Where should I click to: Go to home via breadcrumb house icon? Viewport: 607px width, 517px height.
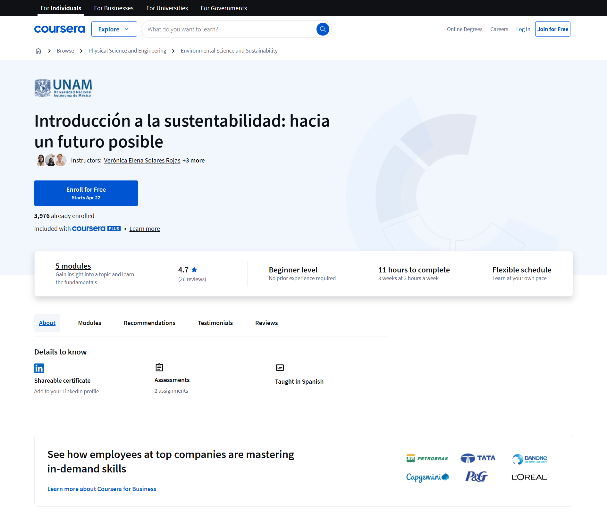click(38, 51)
